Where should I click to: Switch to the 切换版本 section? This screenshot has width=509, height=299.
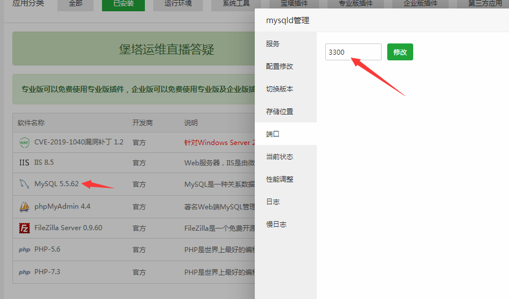pos(286,89)
